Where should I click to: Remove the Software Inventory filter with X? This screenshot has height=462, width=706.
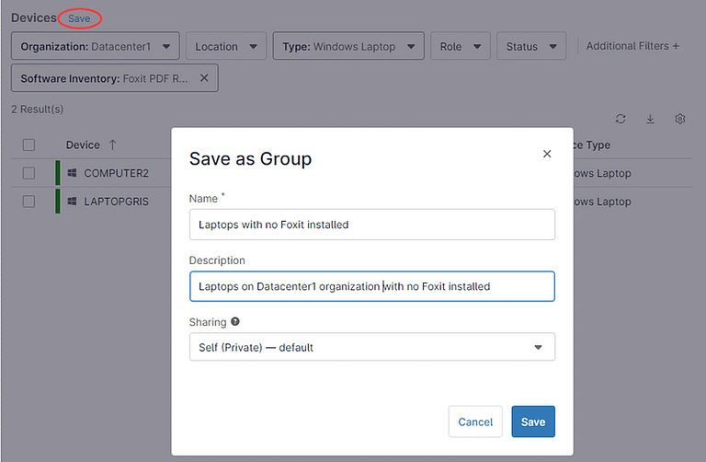point(204,78)
